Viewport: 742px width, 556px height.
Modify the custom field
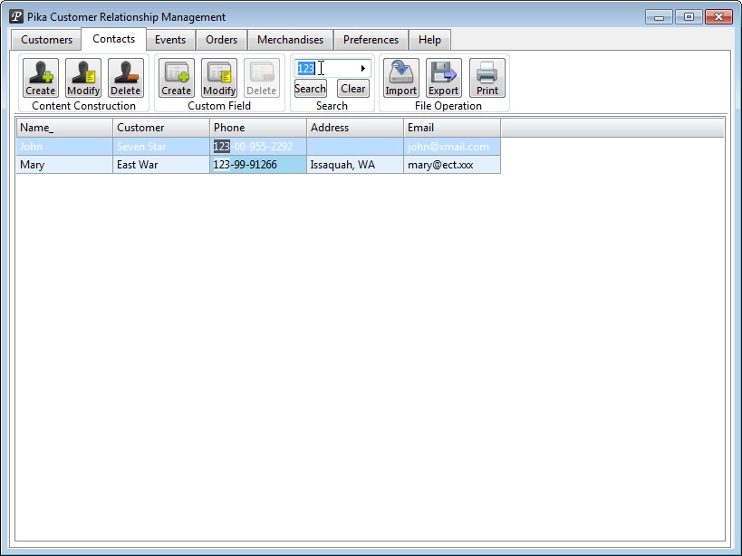pos(219,78)
